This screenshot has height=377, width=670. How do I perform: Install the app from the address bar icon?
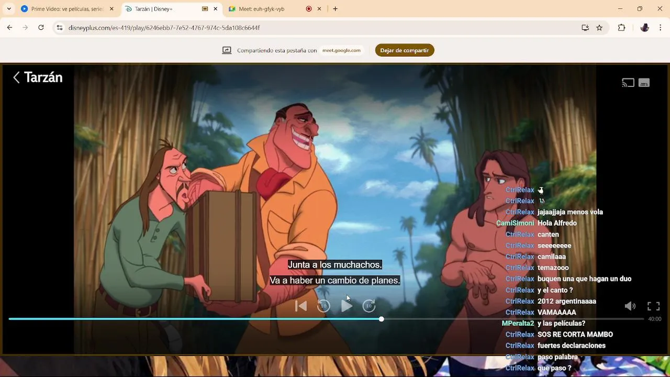point(585,28)
